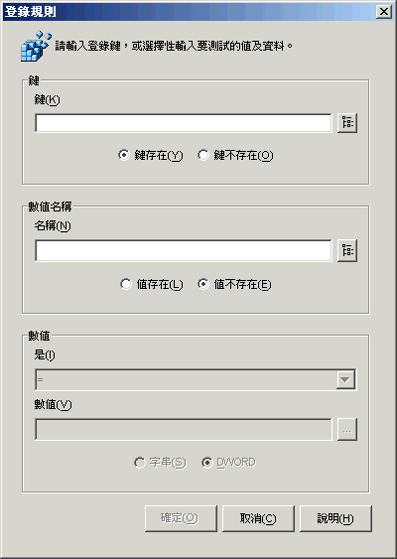This screenshot has width=397, height=559.
Task: Select the 鍵不存在(O) radio option
Action: (235, 155)
